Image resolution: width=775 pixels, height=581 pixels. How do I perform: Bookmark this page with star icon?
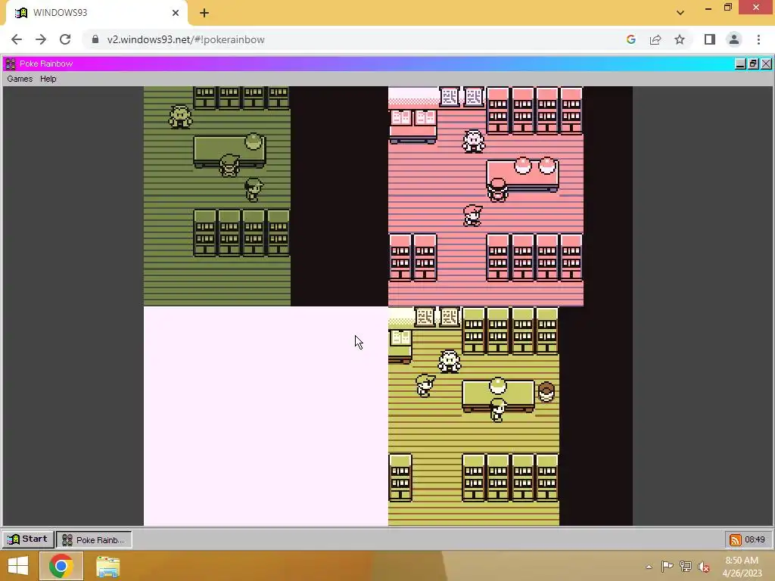click(680, 39)
